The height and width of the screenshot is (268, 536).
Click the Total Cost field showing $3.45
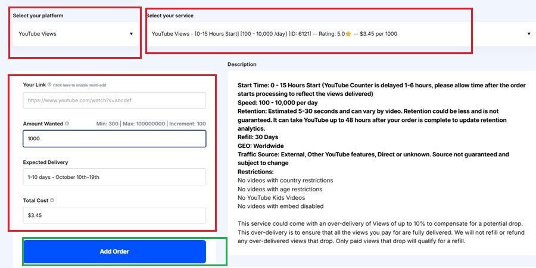click(114, 215)
